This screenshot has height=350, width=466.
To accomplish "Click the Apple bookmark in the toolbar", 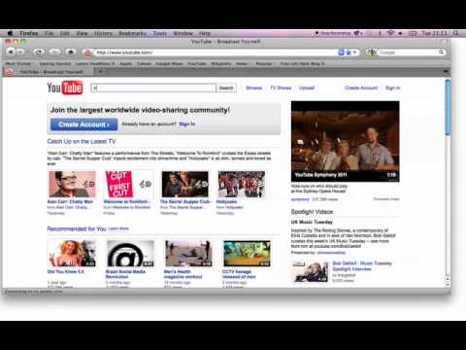I will pos(126,64).
